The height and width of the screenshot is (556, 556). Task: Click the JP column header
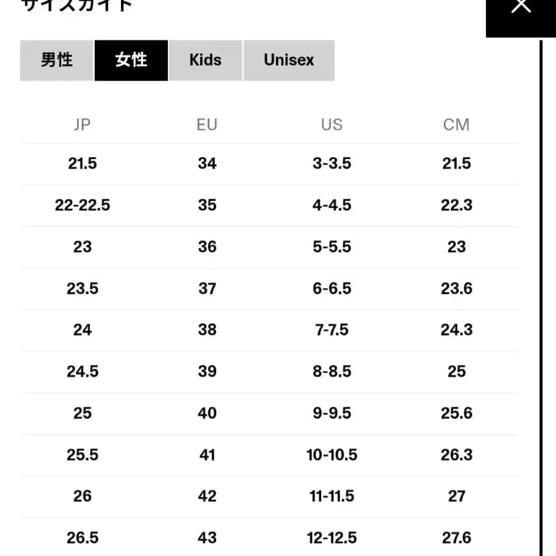click(x=82, y=124)
